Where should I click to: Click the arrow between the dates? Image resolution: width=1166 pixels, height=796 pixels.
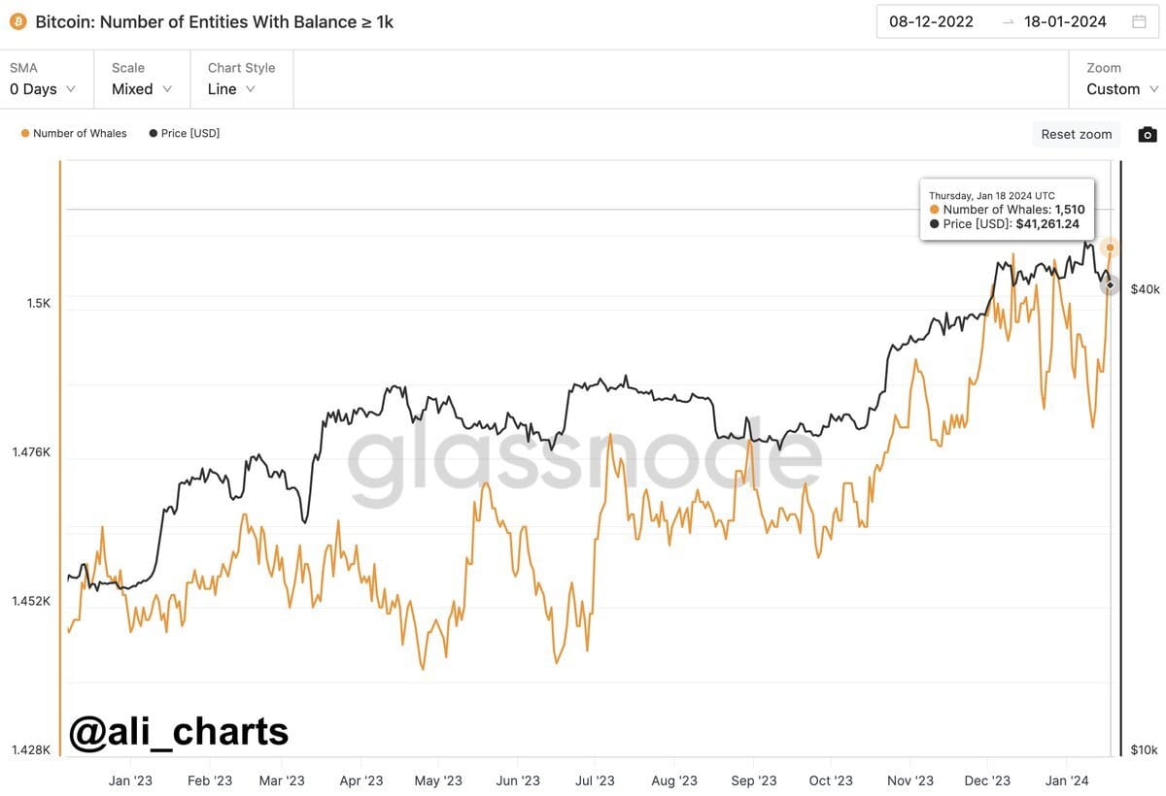(1008, 21)
